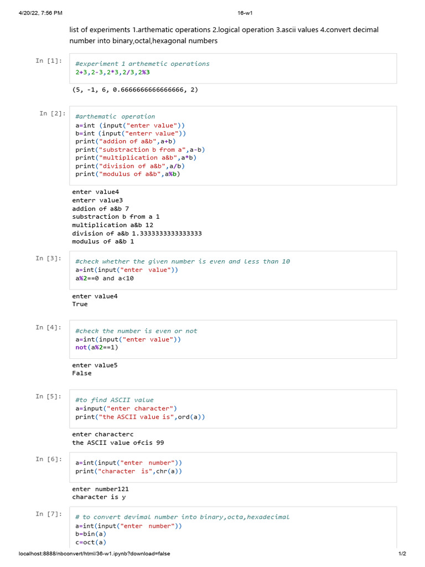
Task: Click the '1/2' page number
Action: (x=402, y=554)
